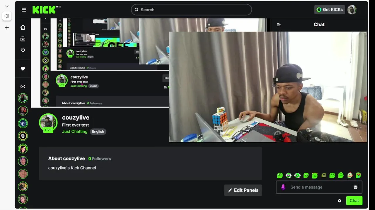Image resolution: width=375 pixels, height=210 pixels.
Task: Select the Just Chatting category link
Action: pos(75,132)
